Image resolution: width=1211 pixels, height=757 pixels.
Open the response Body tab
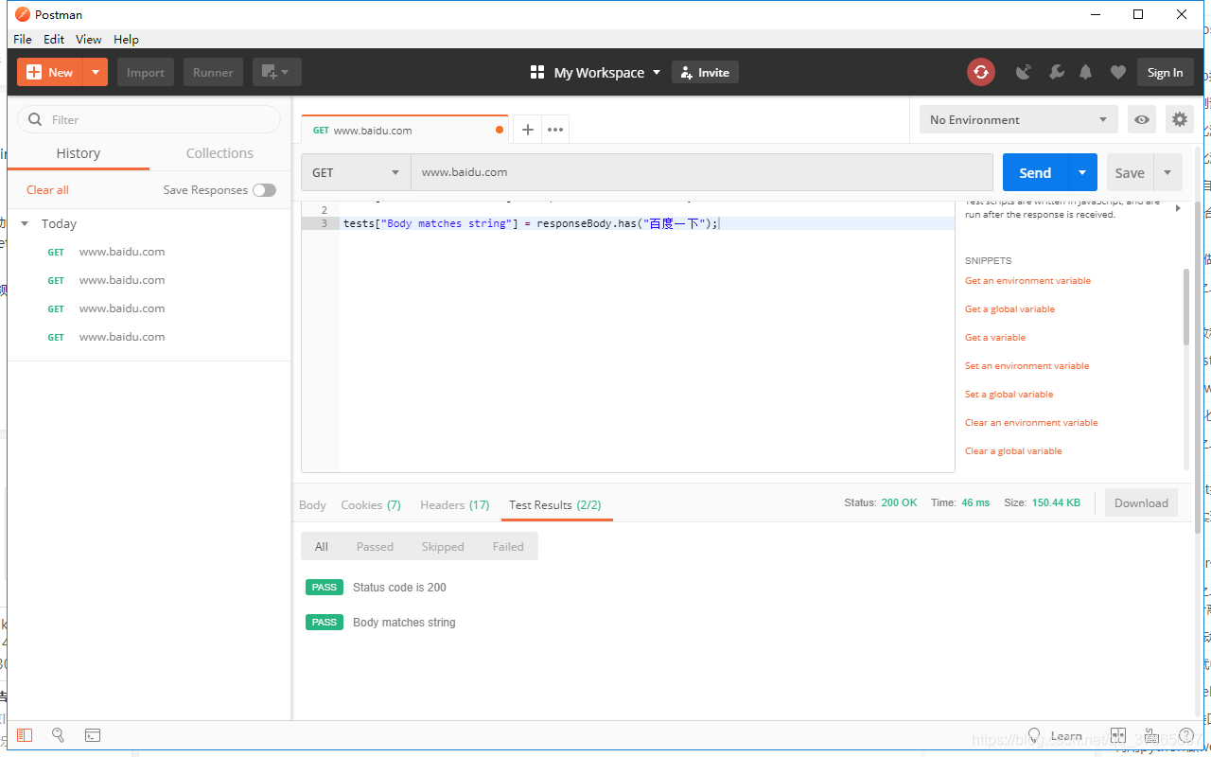312,504
